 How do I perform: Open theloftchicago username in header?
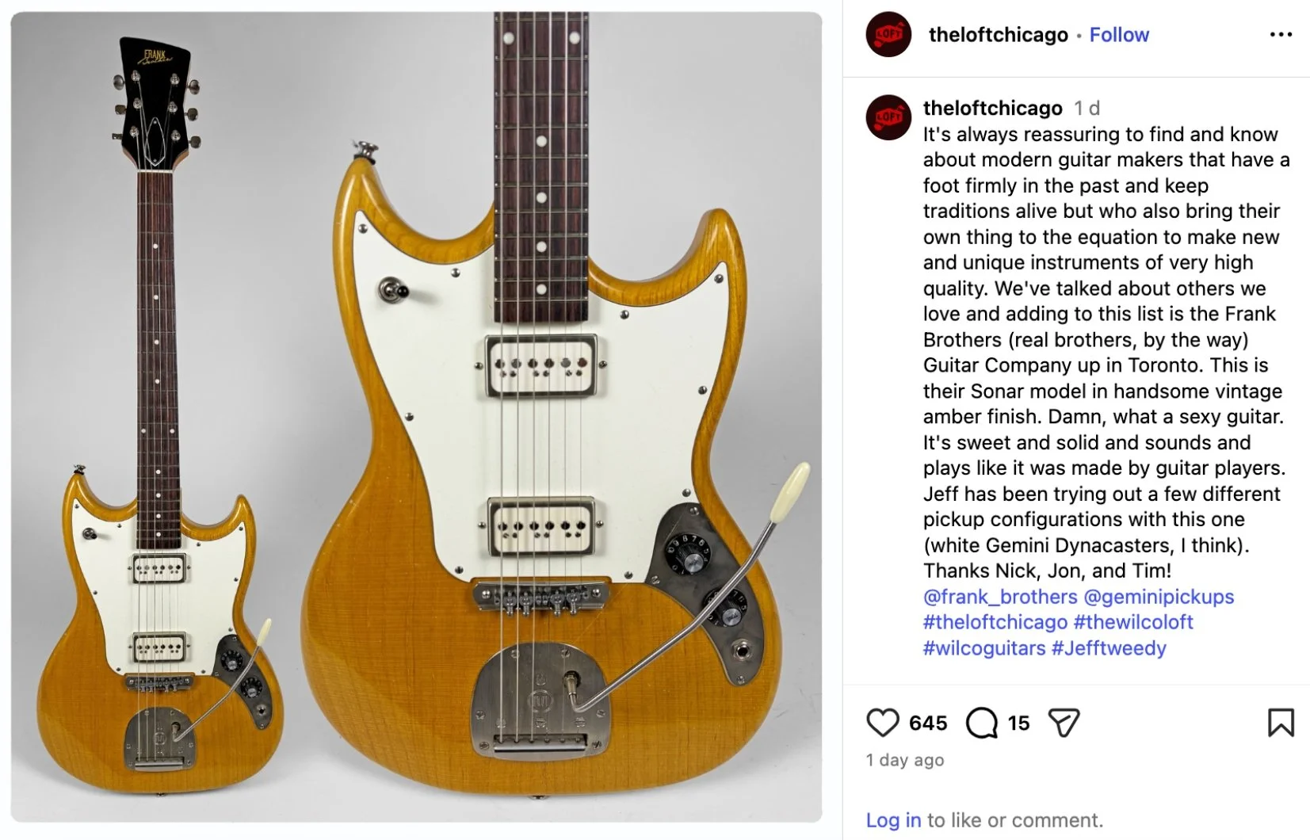click(x=999, y=35)
